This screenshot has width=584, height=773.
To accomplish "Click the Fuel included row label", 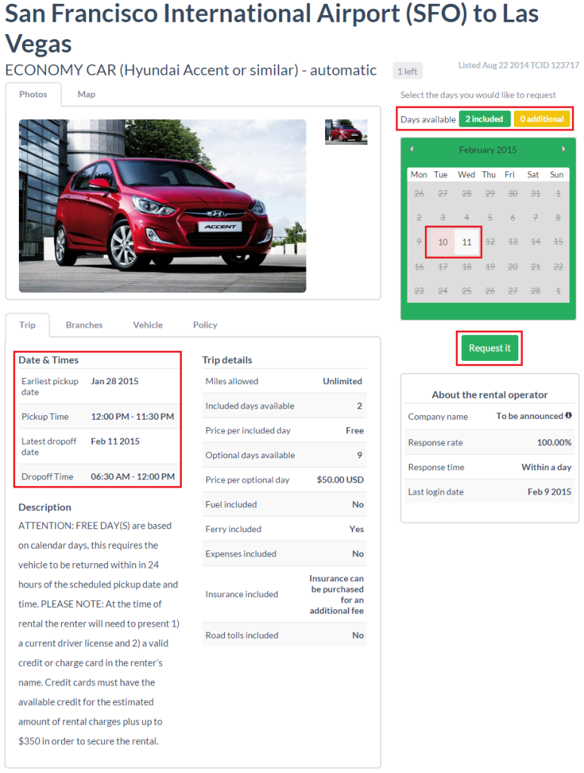I will tap(231, 504).
